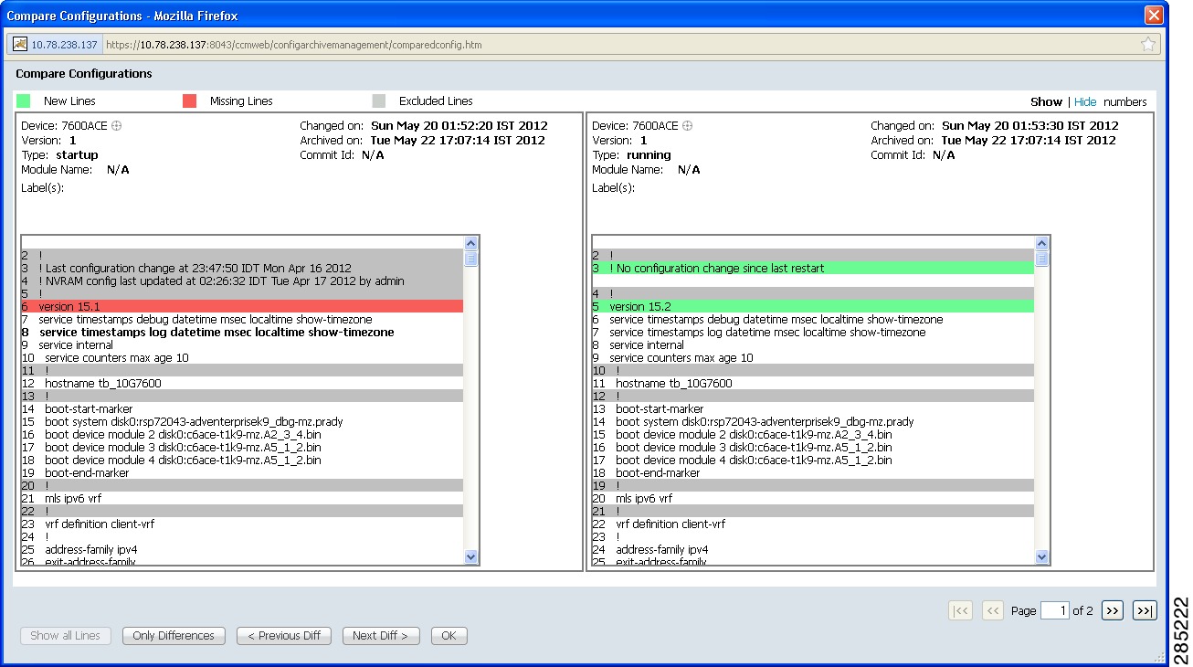Viewport: 1193px width, 667px height.
Task: Click the left config scrollbar thumb
Action: coord(471,259)
